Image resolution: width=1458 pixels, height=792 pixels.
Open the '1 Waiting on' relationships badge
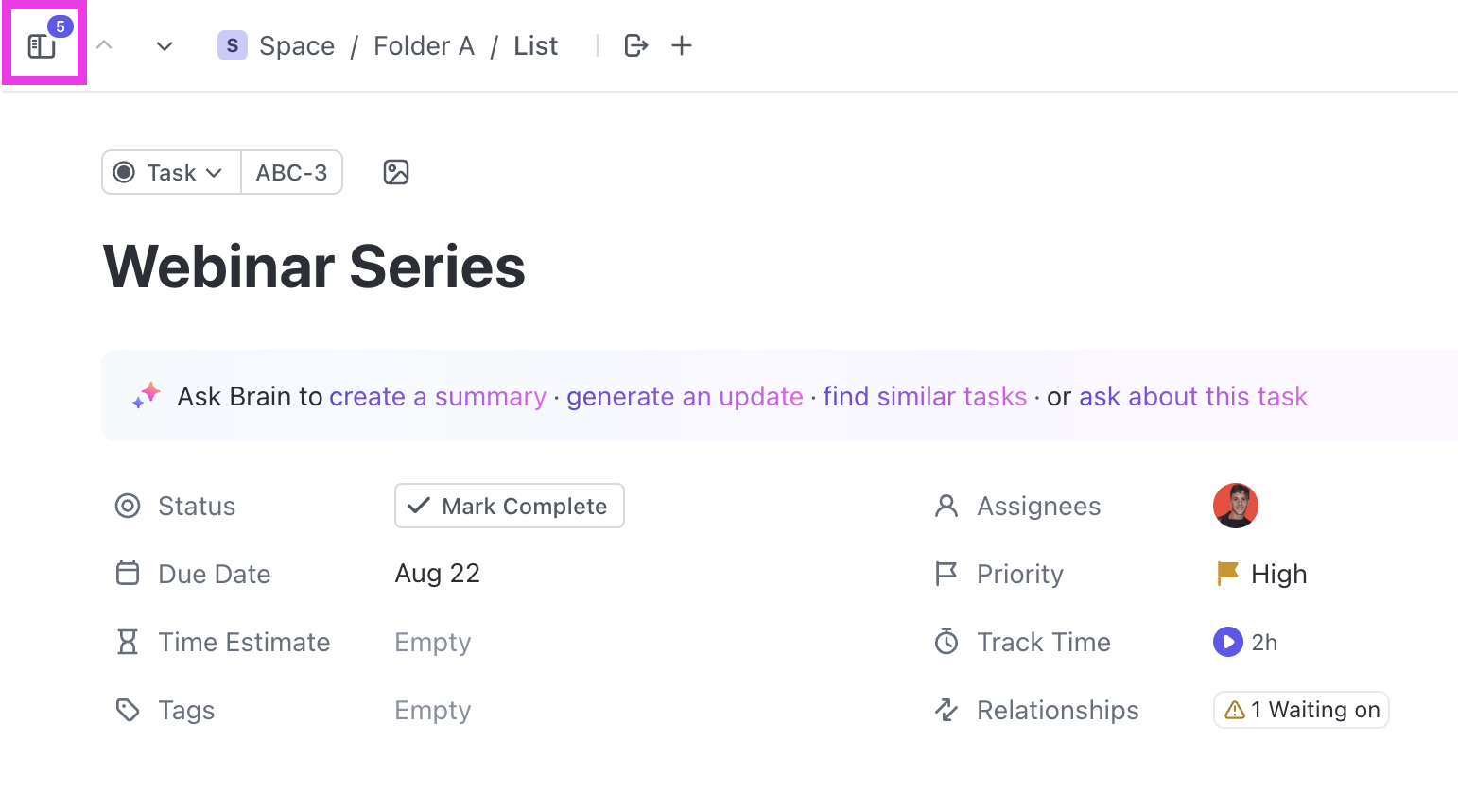(x=1301, y=710)
